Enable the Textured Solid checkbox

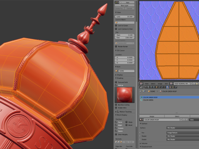pos(116,82)
